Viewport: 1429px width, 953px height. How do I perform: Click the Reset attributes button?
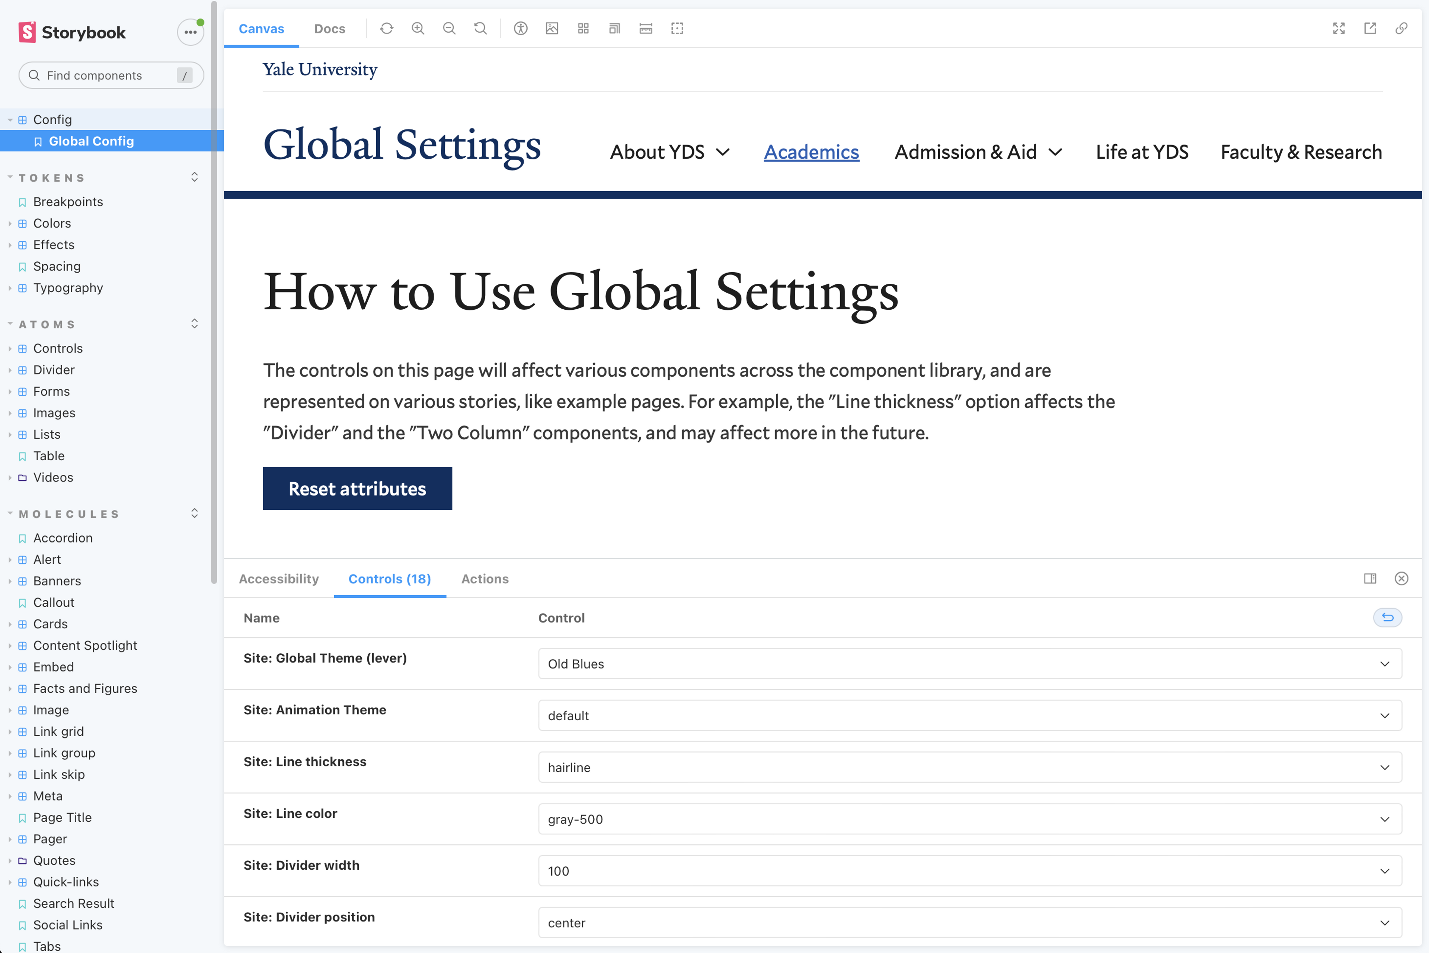pos(357,489)
